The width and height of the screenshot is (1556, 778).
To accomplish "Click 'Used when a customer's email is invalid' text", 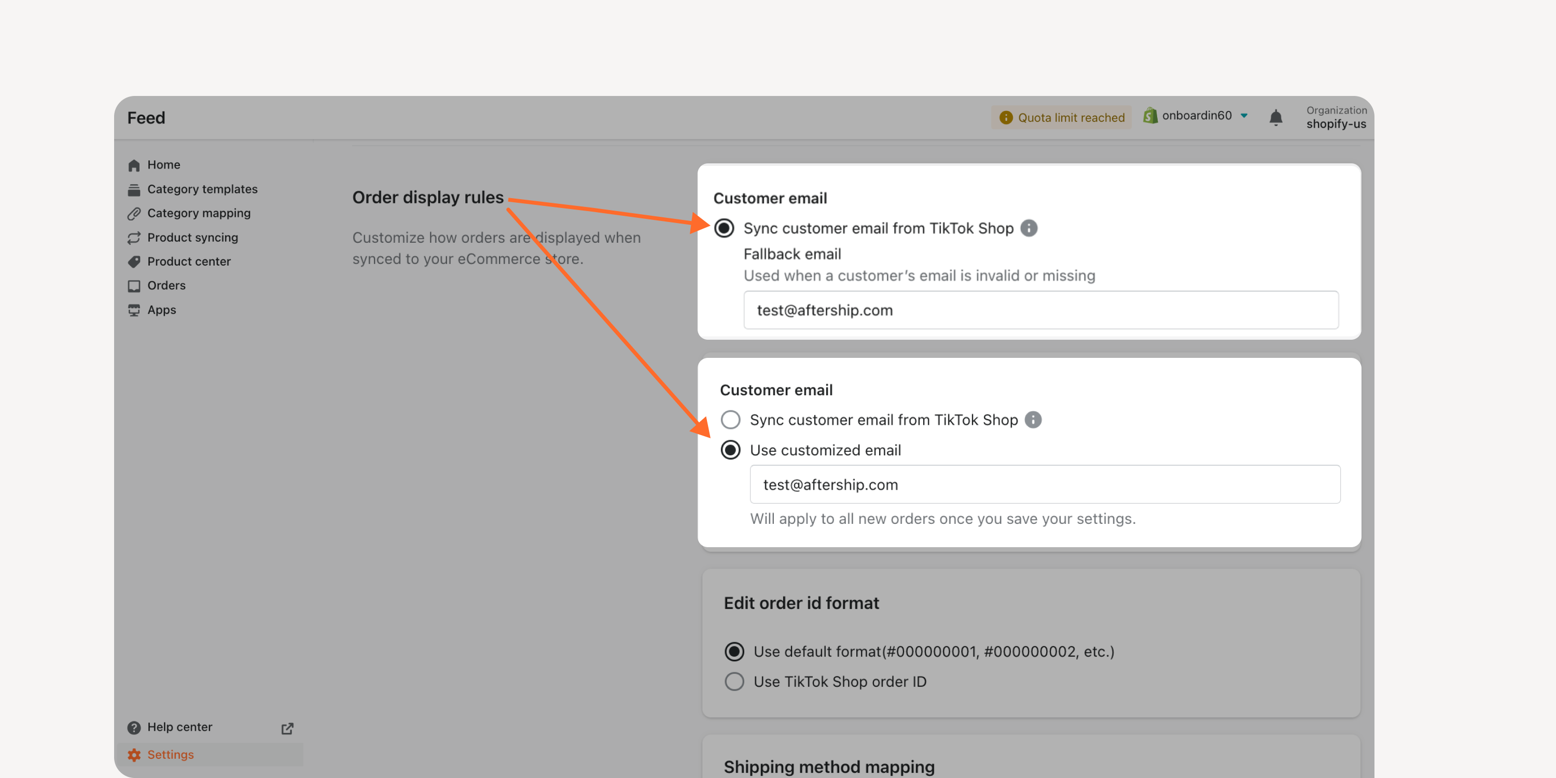I will click(919, 275).
